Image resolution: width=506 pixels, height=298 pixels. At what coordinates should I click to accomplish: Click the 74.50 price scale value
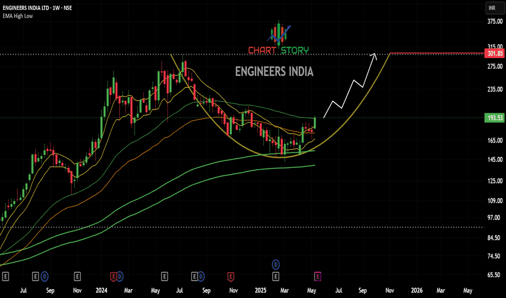pos(494,256)
